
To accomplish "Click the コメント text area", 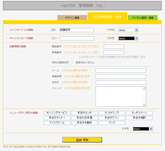I will (x=121, y=97).
